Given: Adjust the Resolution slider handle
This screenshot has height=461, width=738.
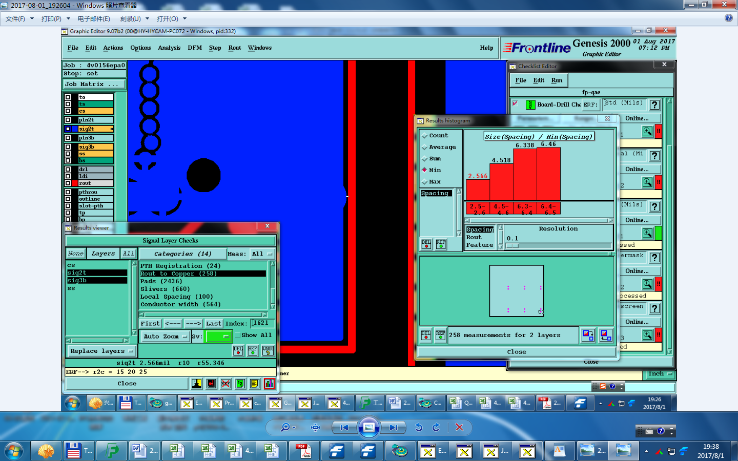Looking at the screenshot, I should point(512,246).
